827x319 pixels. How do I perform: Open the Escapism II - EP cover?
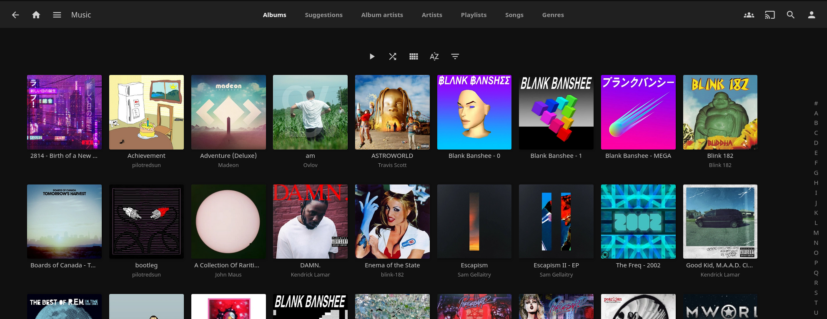coord(556,222)
